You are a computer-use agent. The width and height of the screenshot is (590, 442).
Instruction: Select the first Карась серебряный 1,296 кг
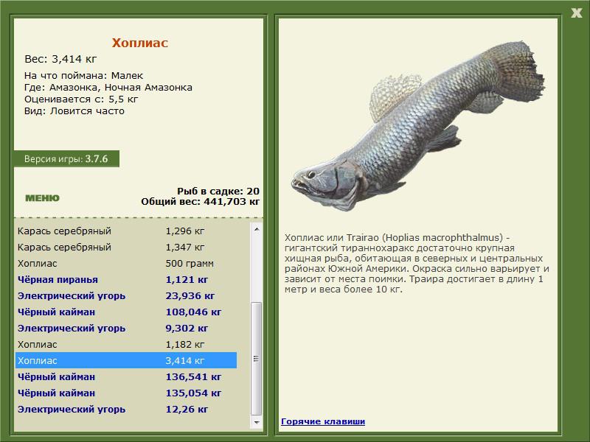pyautogui.click(x=126, y=231)
